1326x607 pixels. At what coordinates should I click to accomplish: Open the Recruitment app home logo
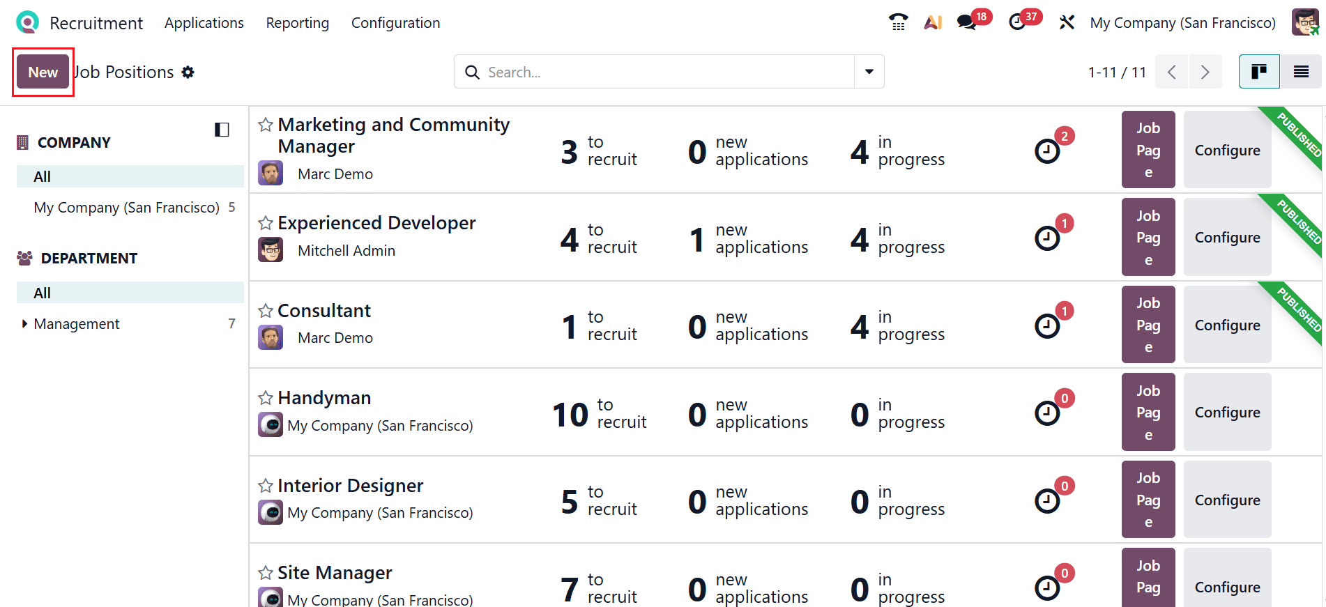click(x=27, y=23)
